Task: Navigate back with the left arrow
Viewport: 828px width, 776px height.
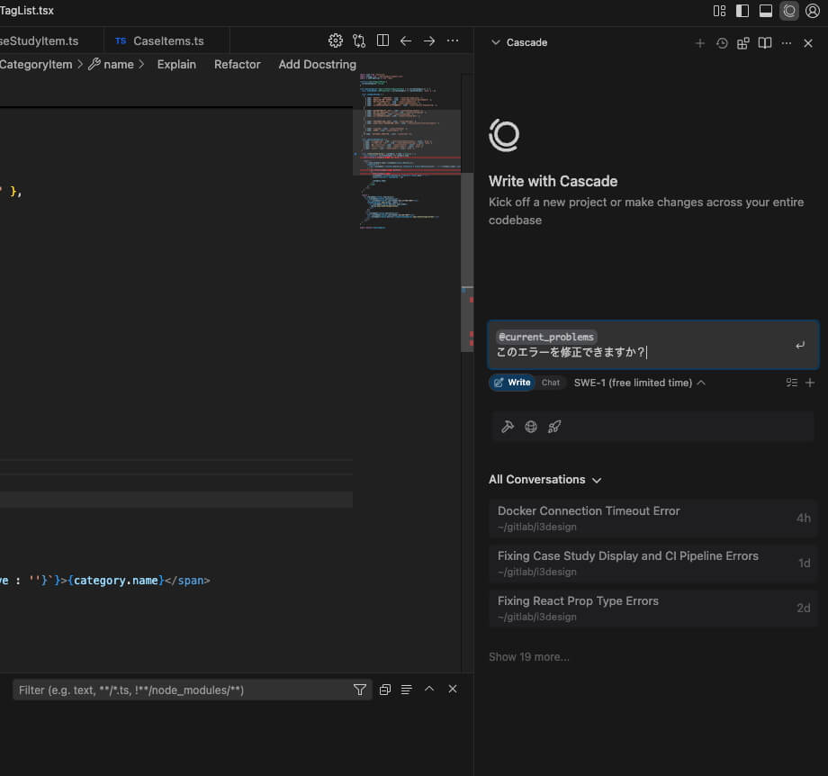Action: coord(406,41)
